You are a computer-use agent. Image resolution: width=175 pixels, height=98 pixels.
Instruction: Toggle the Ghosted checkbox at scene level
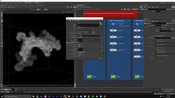click(91, 32)
